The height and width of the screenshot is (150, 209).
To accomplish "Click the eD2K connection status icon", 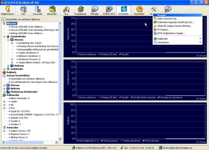I will tap(160, 148).
